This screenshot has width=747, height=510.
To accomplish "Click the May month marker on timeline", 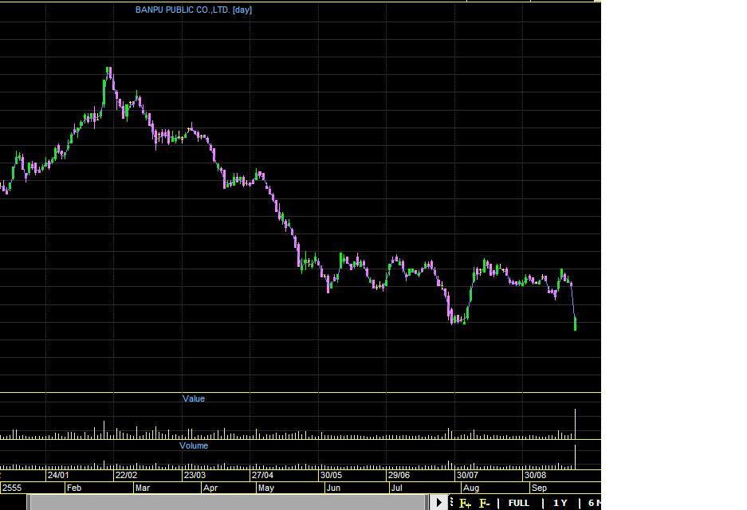I will [x=265, y=488].
